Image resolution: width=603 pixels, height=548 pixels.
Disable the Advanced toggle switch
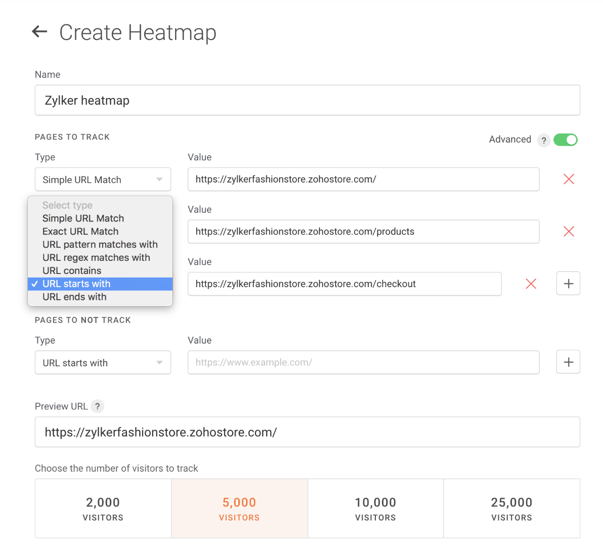tap(565, 140)
